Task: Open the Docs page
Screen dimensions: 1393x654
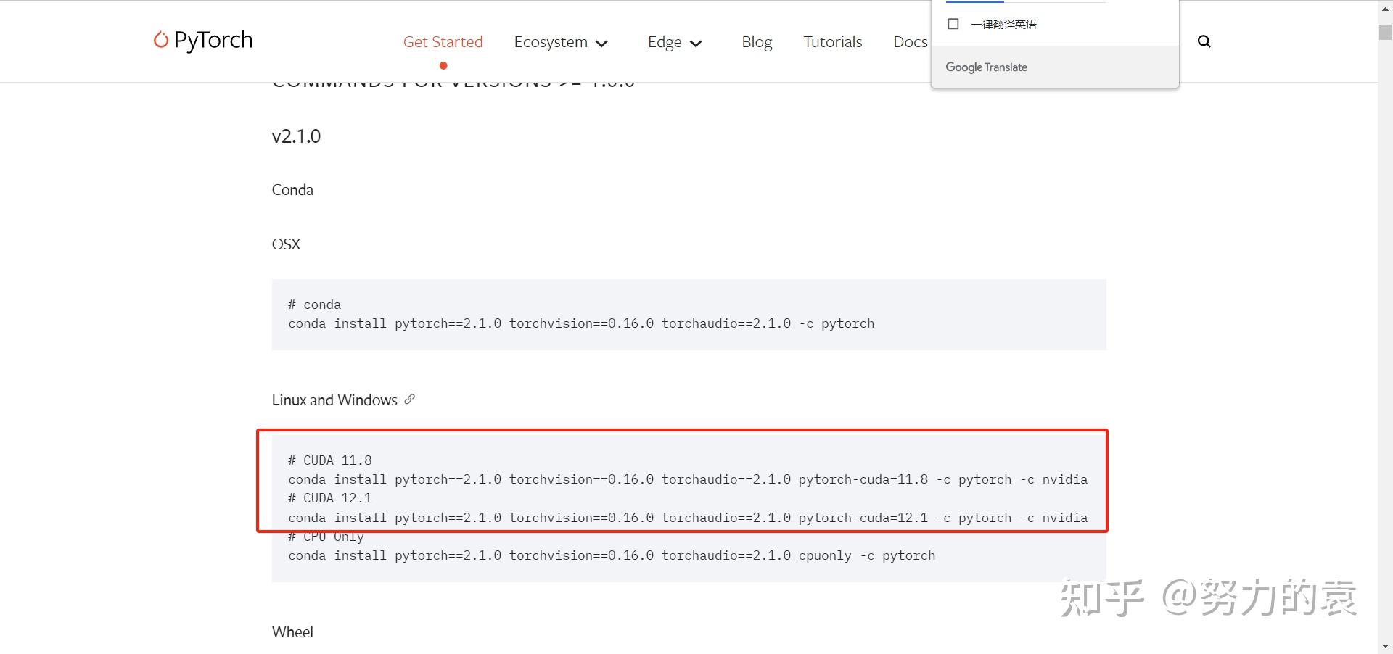Action: pos(910,41)
